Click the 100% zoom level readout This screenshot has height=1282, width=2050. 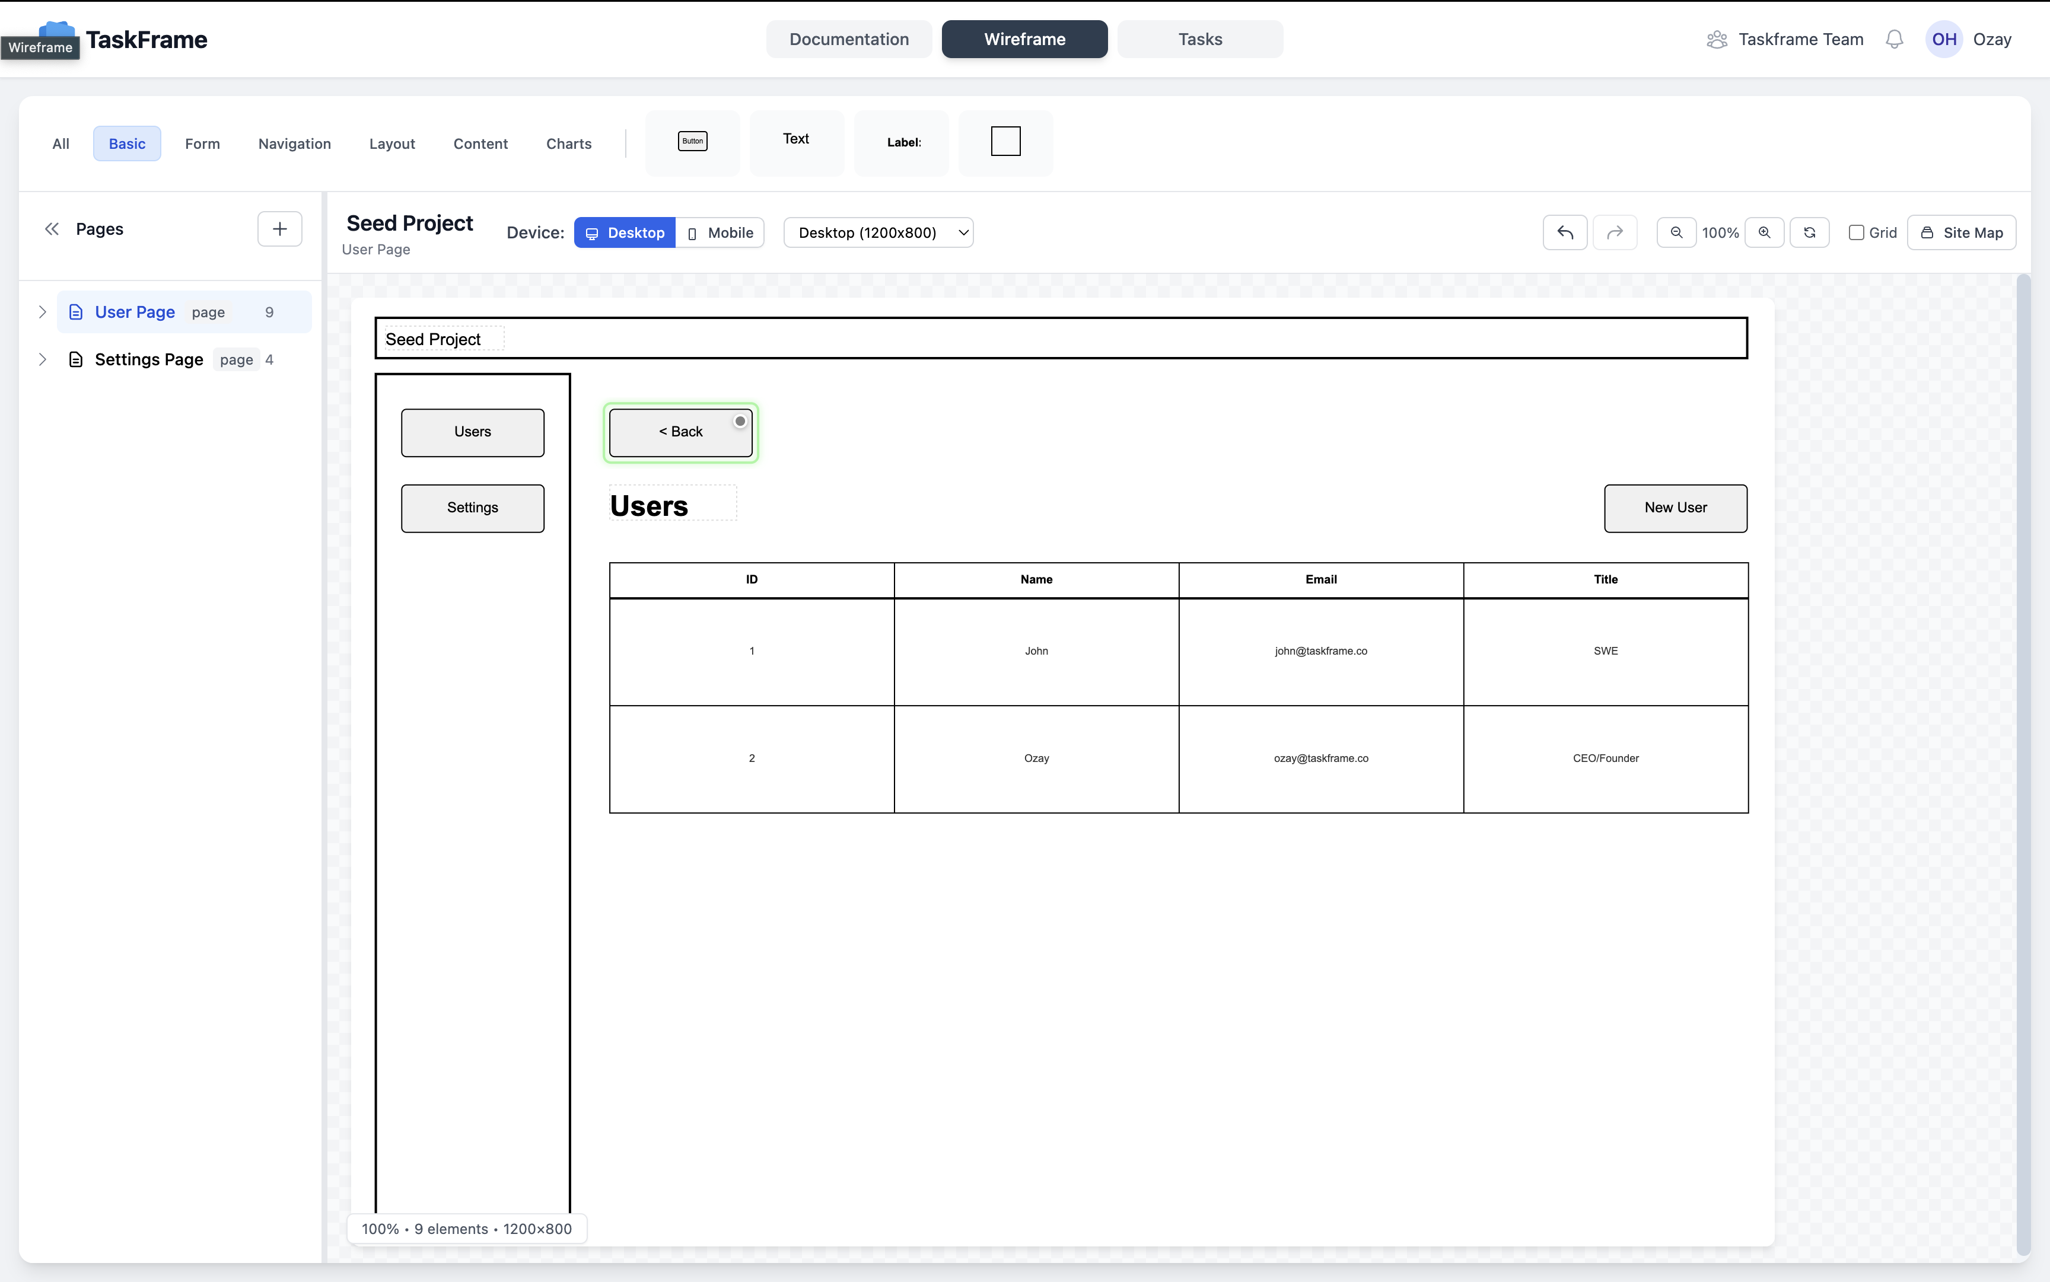point(1720,232)
